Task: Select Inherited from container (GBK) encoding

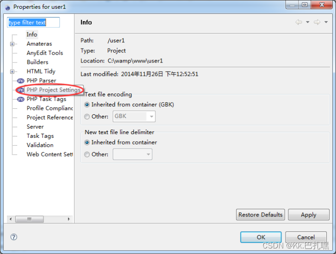Action: (x=87, y=105)
